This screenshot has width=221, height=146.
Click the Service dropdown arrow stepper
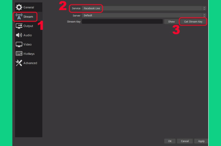pyautogui.click(x=204, y=8)
